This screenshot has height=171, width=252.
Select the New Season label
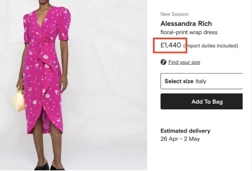coord(174,14)
